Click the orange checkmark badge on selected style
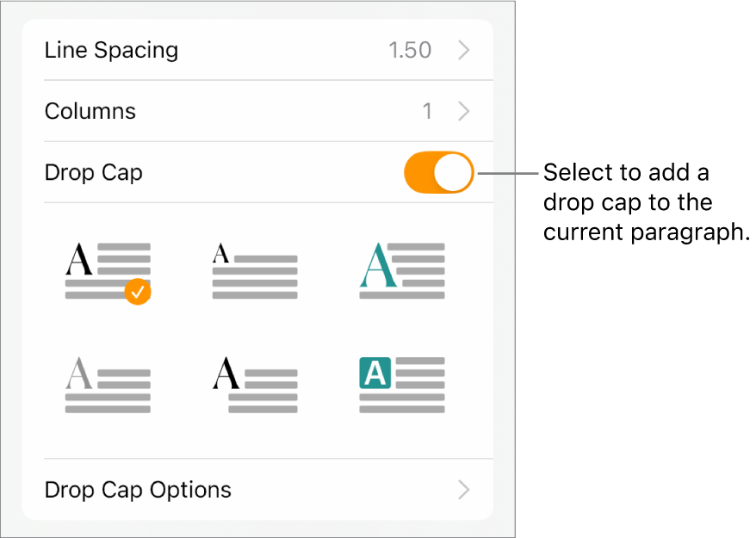This screenshot has height=538, width=756. [138, 293]
